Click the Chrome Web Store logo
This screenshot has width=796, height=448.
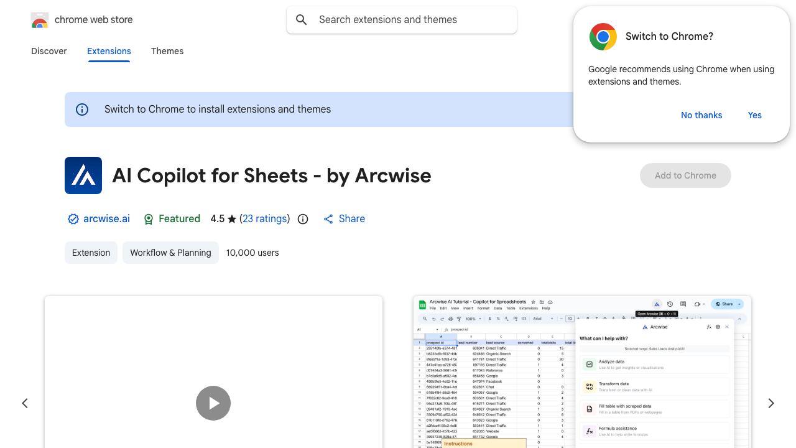click(40, 20)
